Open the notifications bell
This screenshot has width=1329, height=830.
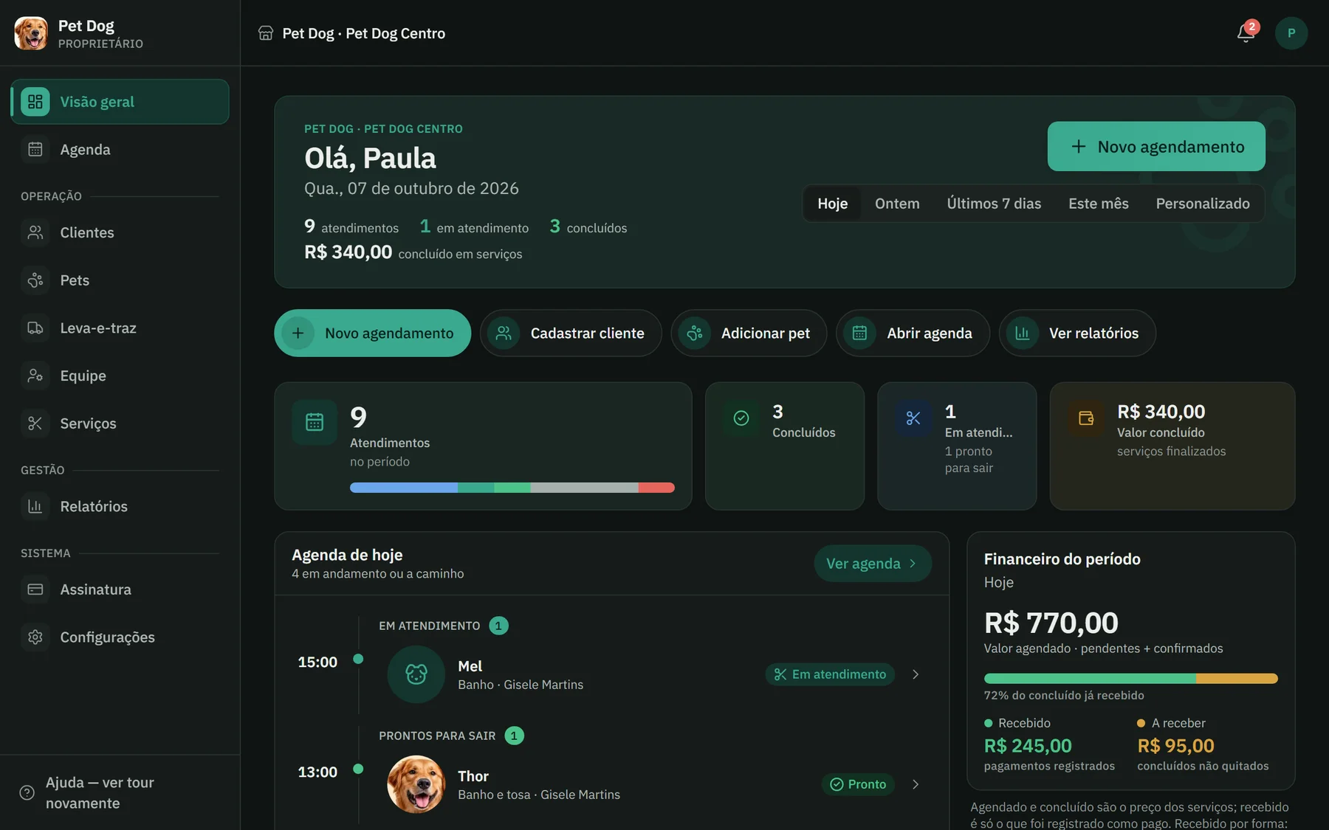tap(1246, 33)
